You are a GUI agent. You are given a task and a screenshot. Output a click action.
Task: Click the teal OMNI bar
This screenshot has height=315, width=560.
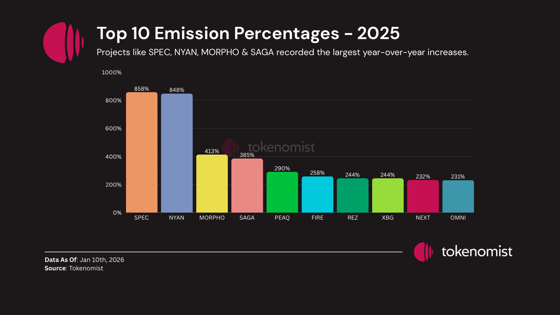click(458, 196)
